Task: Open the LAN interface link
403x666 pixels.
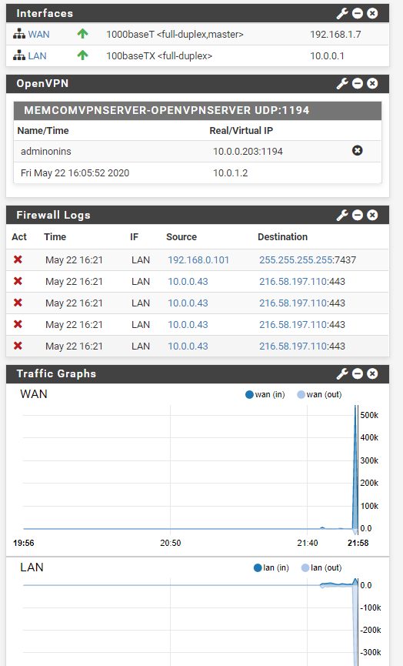Action: pos(38,55)
